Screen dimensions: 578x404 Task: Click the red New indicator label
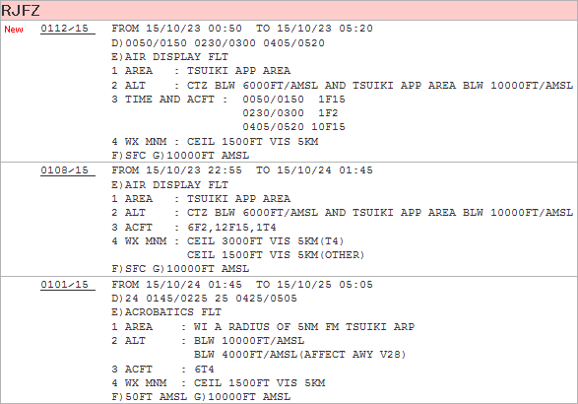point(14,30)
